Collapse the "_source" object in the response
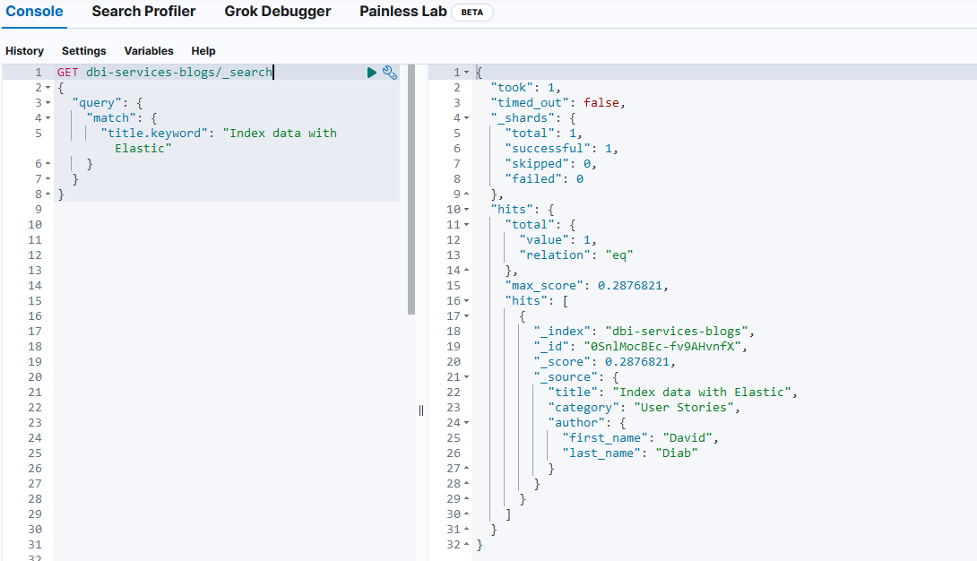The image size is (977, 561). [467, 377]
